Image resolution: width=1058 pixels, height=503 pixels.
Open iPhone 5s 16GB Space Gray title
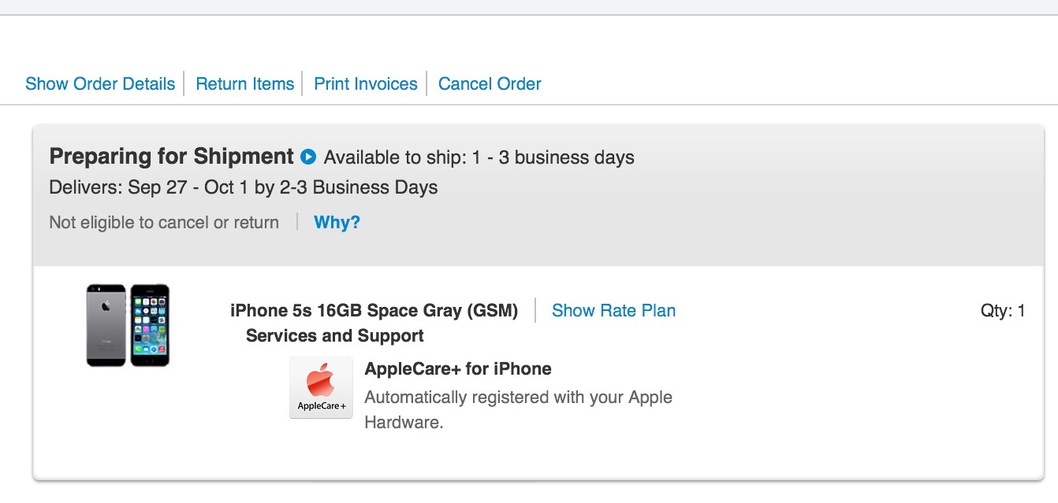374,311
